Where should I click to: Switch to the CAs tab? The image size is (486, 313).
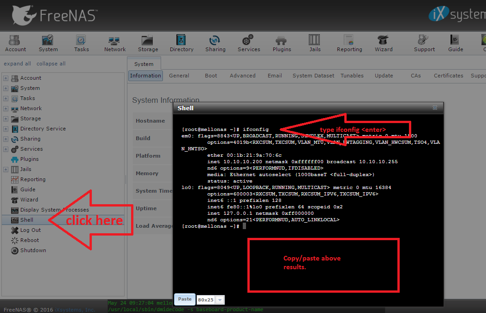pyautogui.click(x=416, y=76)
